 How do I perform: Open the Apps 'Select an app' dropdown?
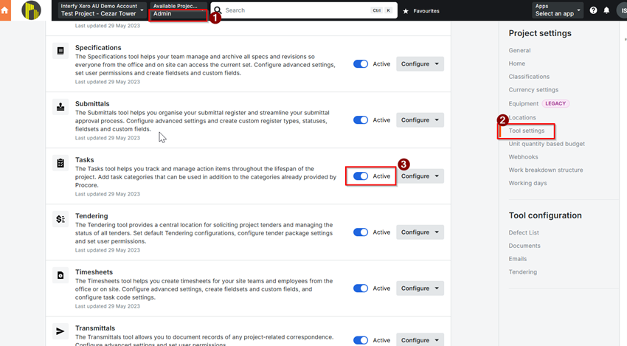558,10
